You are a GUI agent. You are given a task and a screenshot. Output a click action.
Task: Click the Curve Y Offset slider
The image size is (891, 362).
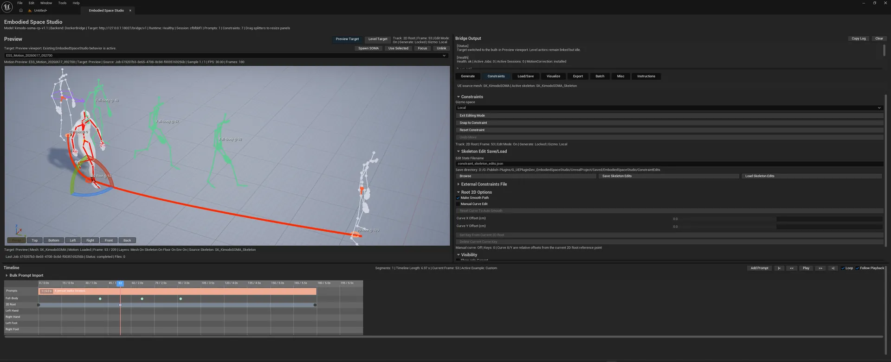(x=778, y=227)
